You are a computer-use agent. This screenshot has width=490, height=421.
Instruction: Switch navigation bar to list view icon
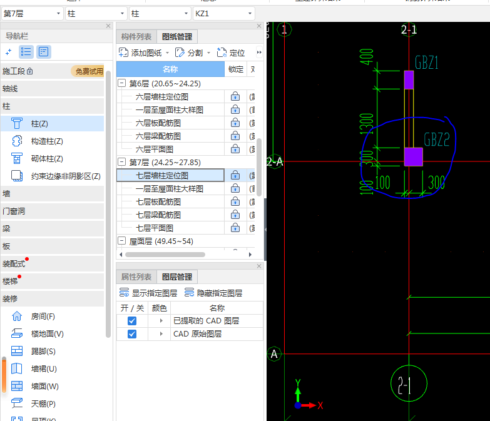coord(26,52)
